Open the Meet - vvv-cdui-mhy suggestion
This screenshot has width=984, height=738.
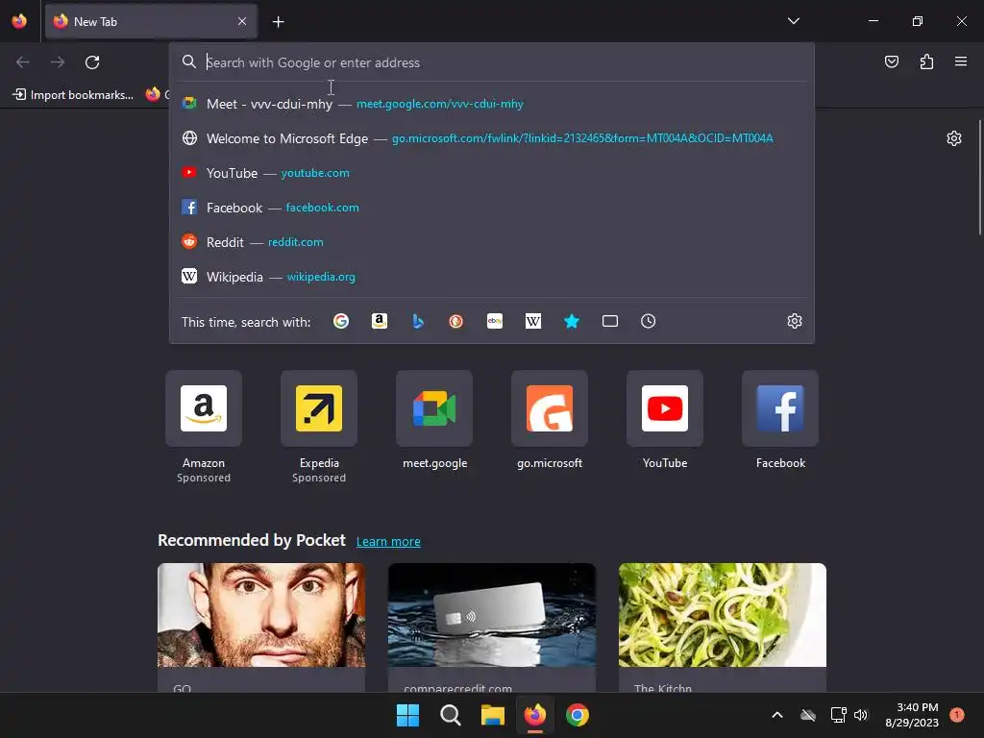click(492, 104)
